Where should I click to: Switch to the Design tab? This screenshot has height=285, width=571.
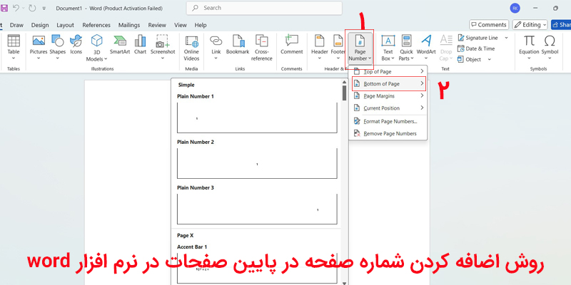(x=40, y=25)
